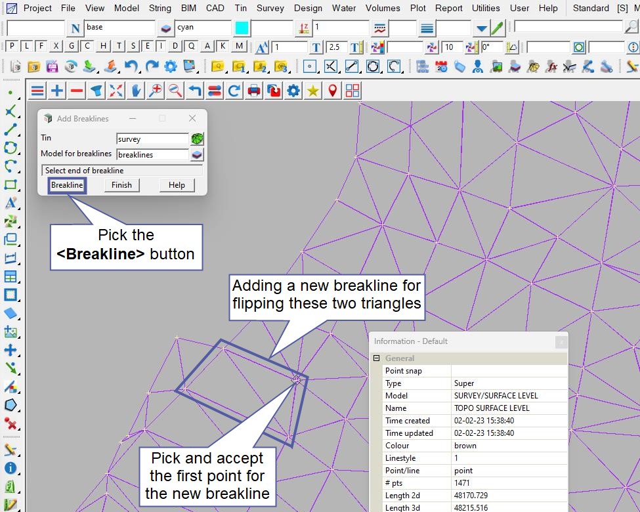Select the Fit view arrows icon
The width and height of the screenshot is (640, 512).
(x=116, y=91)
